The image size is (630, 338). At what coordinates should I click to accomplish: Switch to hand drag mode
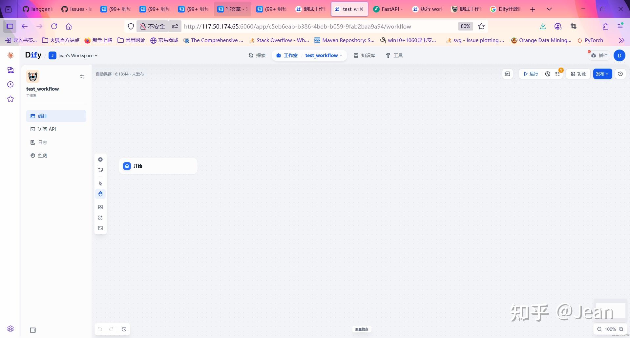pos(100,194)
